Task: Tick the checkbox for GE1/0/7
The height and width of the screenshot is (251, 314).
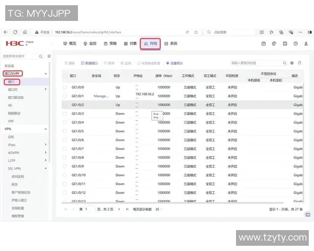Action: pyautogui.click(x=64, y=149)
